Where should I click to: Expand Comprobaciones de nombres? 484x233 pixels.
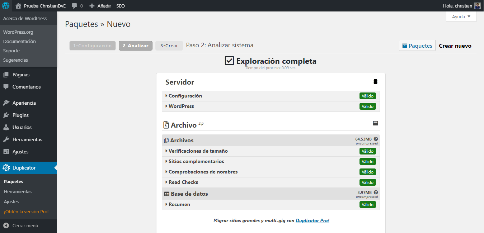[x=271, y=172]
